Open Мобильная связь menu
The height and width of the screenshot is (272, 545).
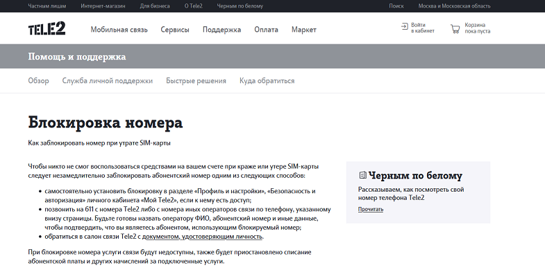click(x=119, y=30)
